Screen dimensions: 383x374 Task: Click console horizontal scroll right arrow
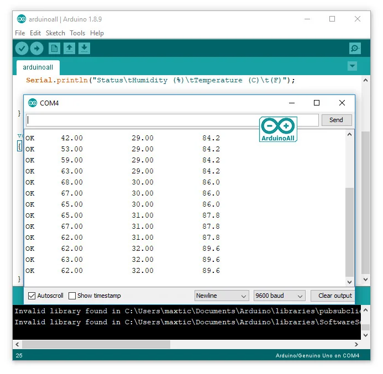356,345
